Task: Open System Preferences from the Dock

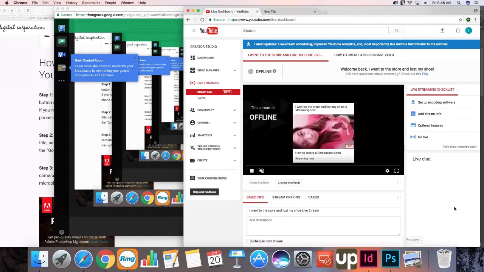Action: click(303, 259)
